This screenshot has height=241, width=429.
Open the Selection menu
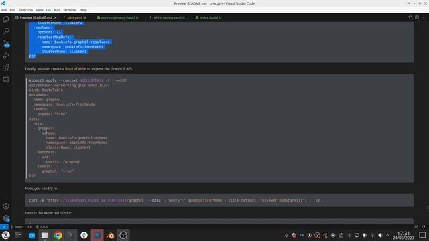click(x=25, y=10)
